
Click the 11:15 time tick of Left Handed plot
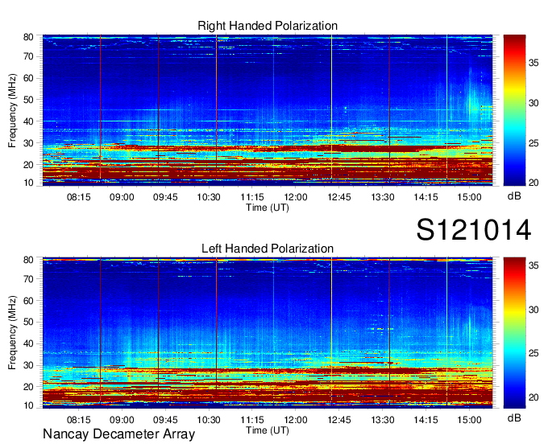coord(252,420)
